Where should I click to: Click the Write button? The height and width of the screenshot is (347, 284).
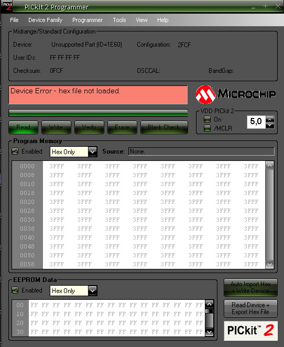[x=56, y=127]
